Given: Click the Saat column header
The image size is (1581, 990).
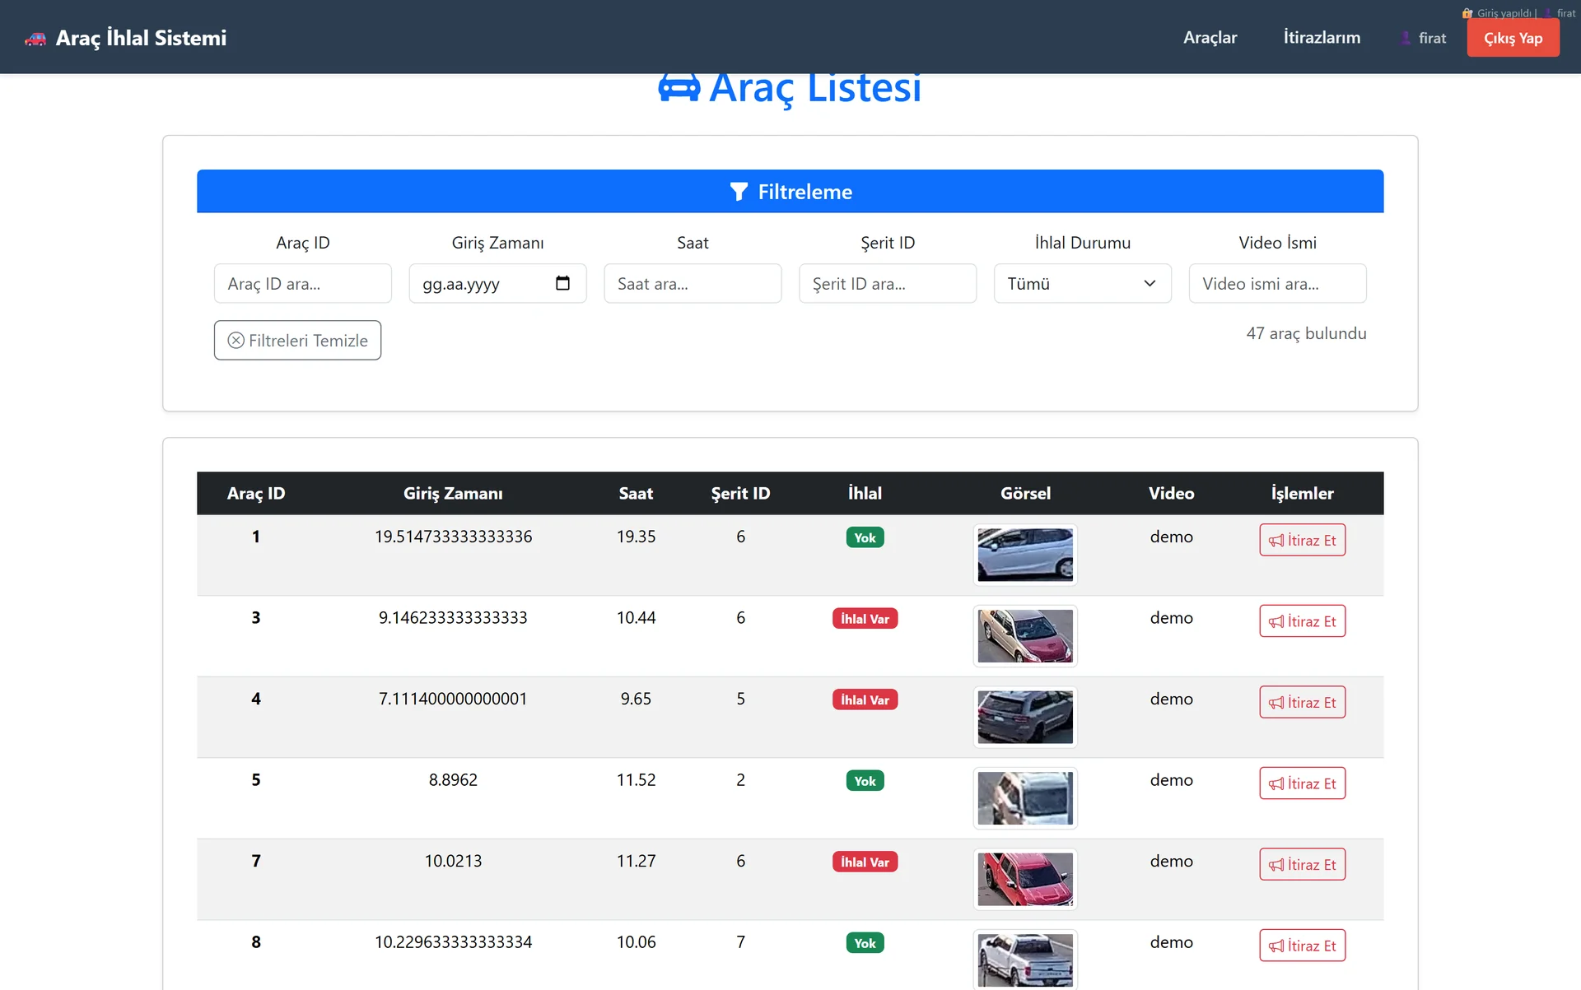Looking at the screenshot, I should (636, 493).
